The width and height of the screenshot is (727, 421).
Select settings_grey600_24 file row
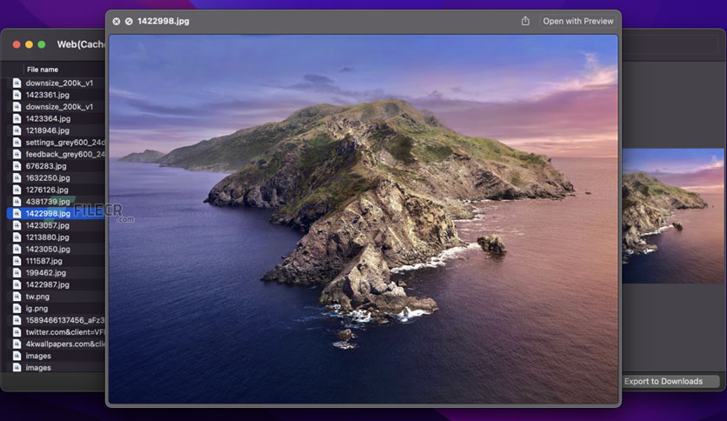pyautogui.click(x=56, y=143)
